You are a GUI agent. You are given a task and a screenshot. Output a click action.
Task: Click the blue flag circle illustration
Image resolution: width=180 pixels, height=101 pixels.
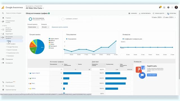tap(142, 75)
